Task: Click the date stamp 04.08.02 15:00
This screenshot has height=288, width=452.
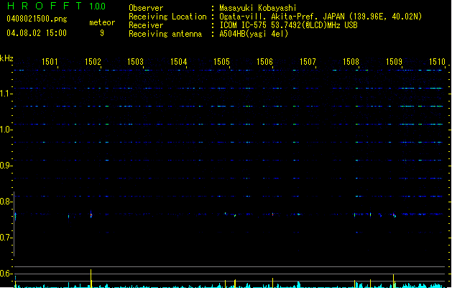Action: [x=37, y=33]
